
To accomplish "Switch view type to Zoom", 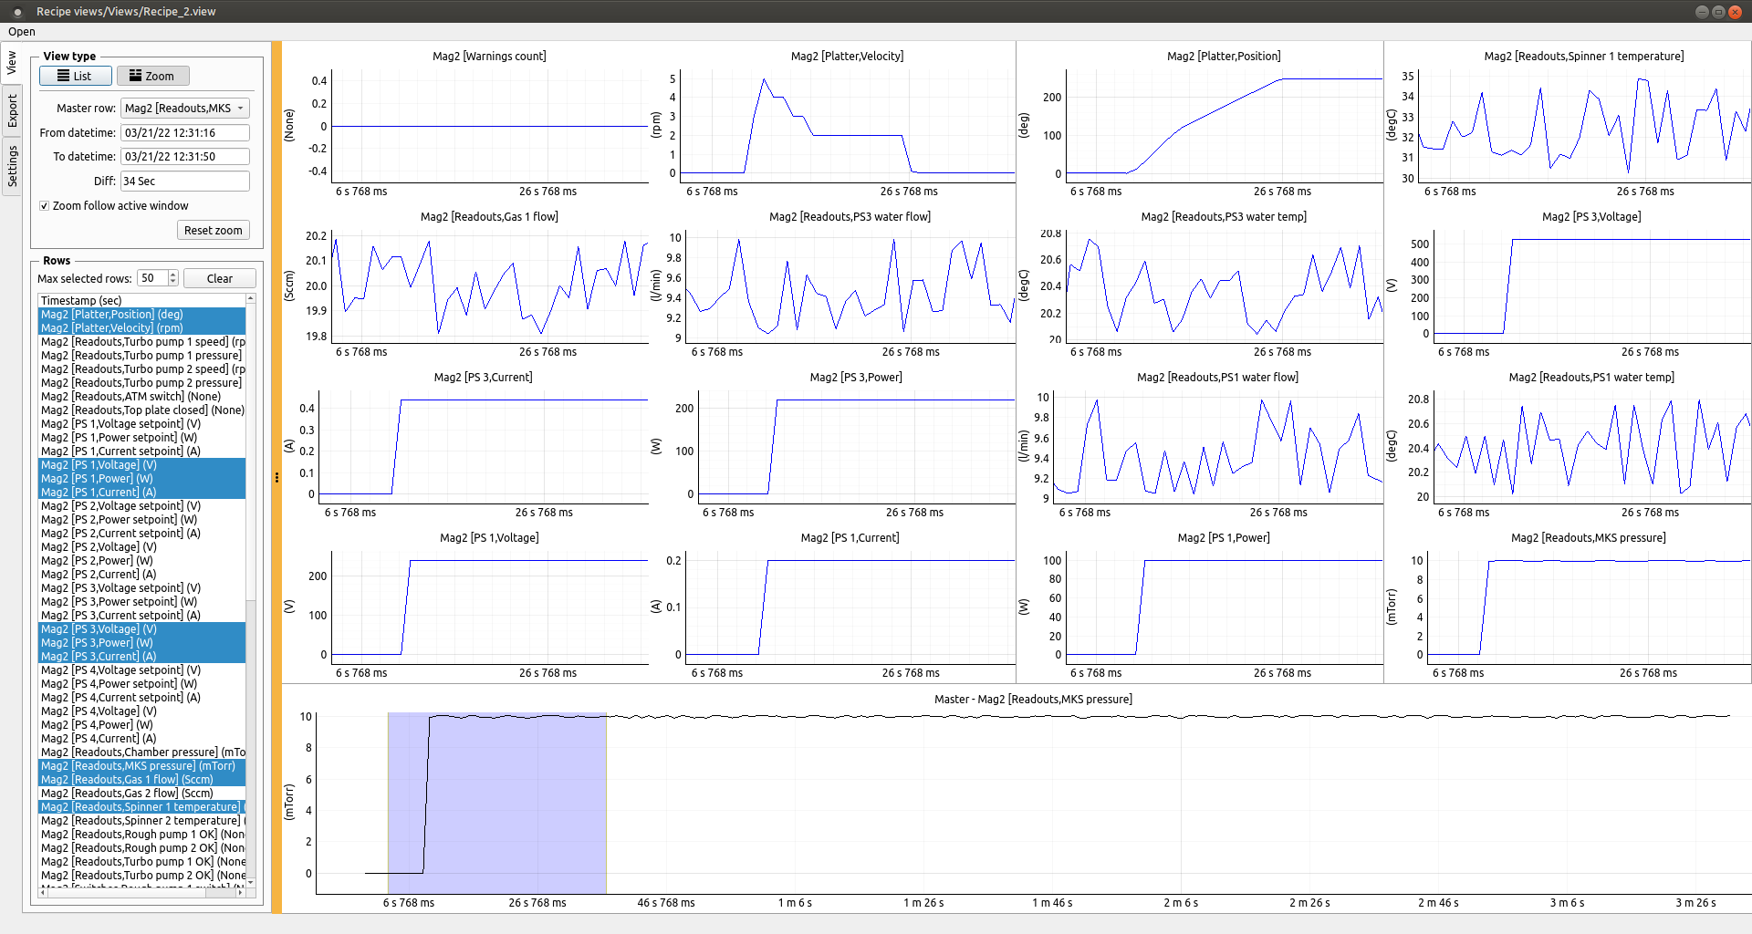I will tap(152, 76).
